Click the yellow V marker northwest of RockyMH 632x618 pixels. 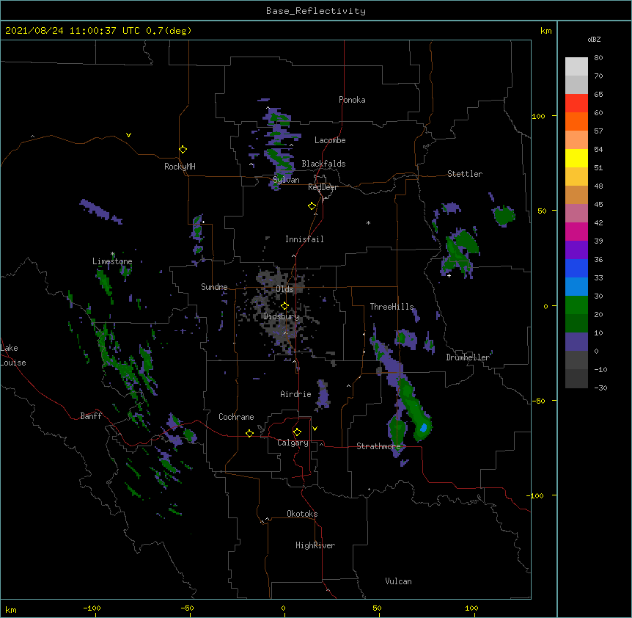click(x=128, y=135)
